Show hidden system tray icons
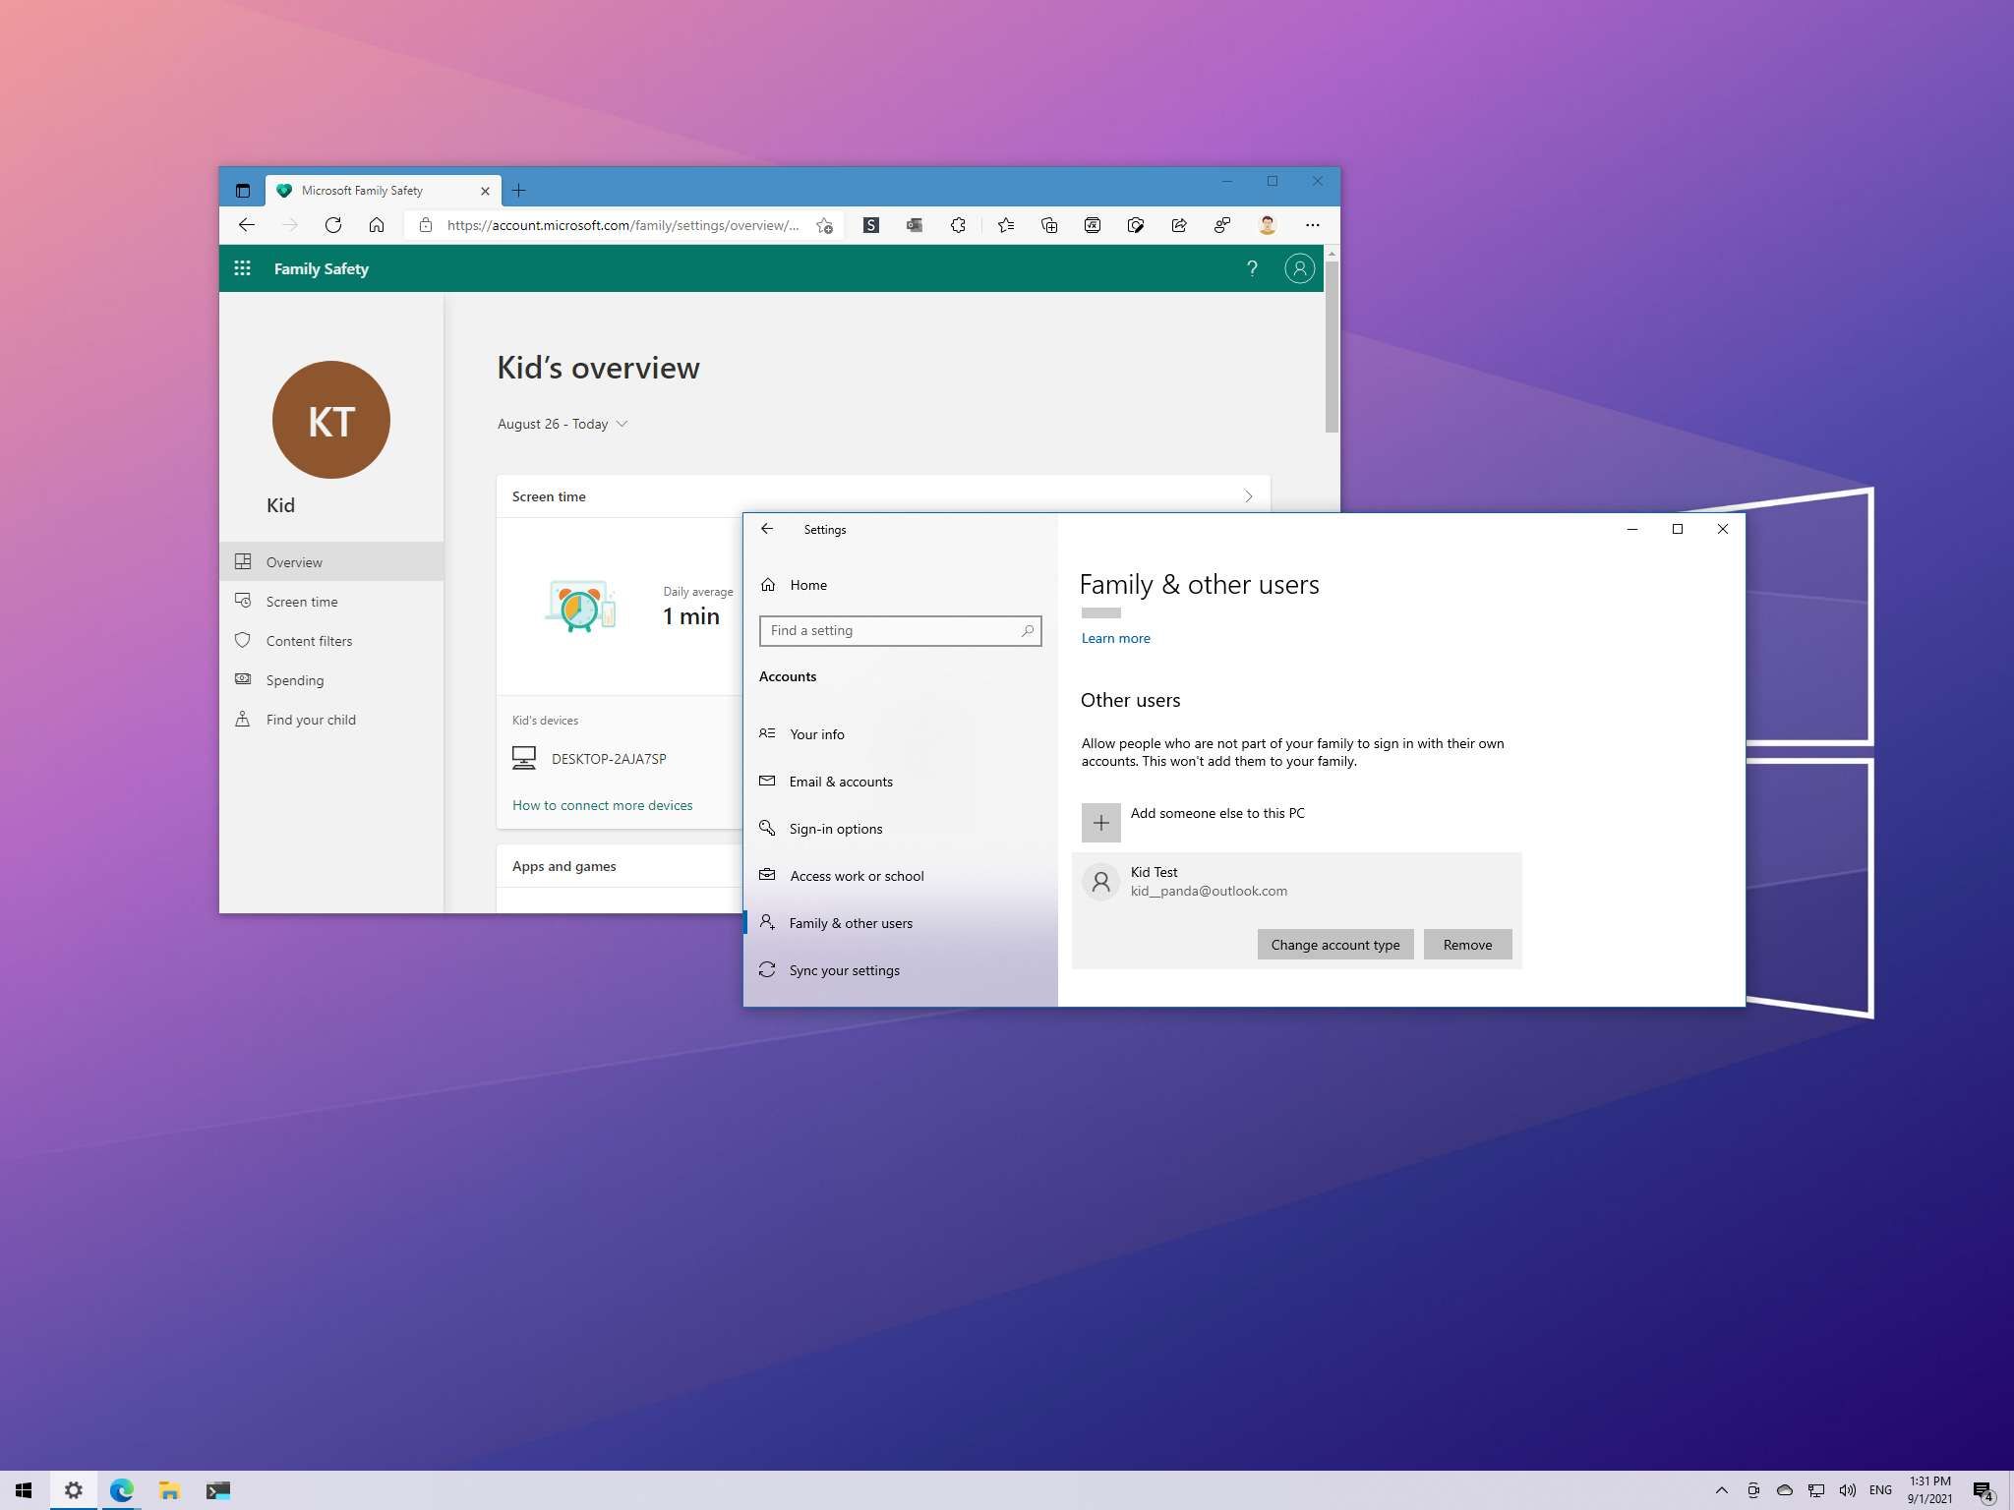The width and height of the screenshot is (2014, 1510). pos(1721,1490)
